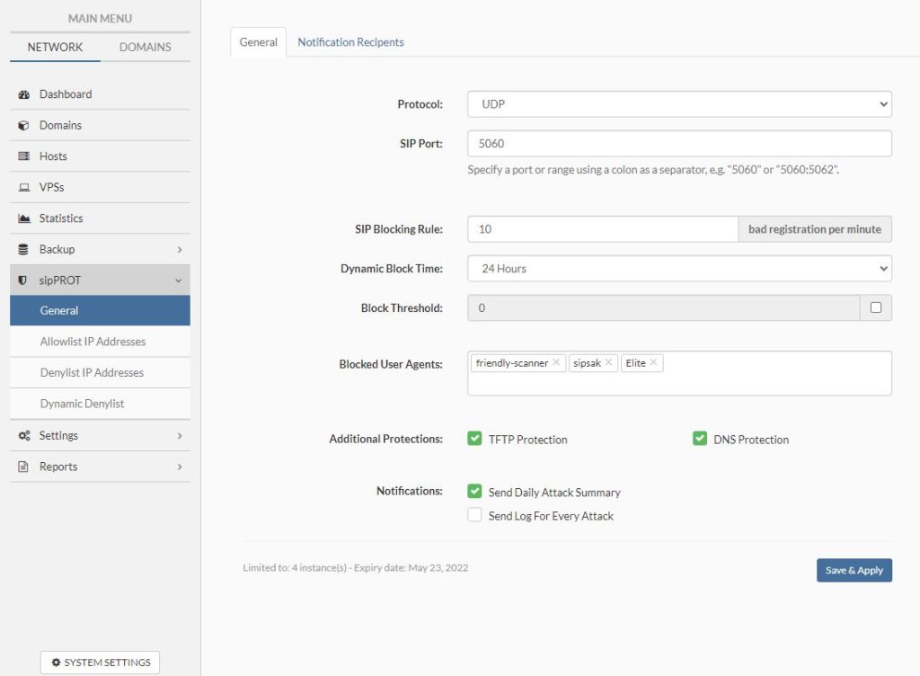Click the Hosts server icon
This screenshot has width=920, height=676.
pos(24,156)
